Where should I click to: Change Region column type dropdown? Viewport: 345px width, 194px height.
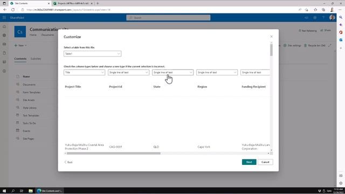[217, 72]
